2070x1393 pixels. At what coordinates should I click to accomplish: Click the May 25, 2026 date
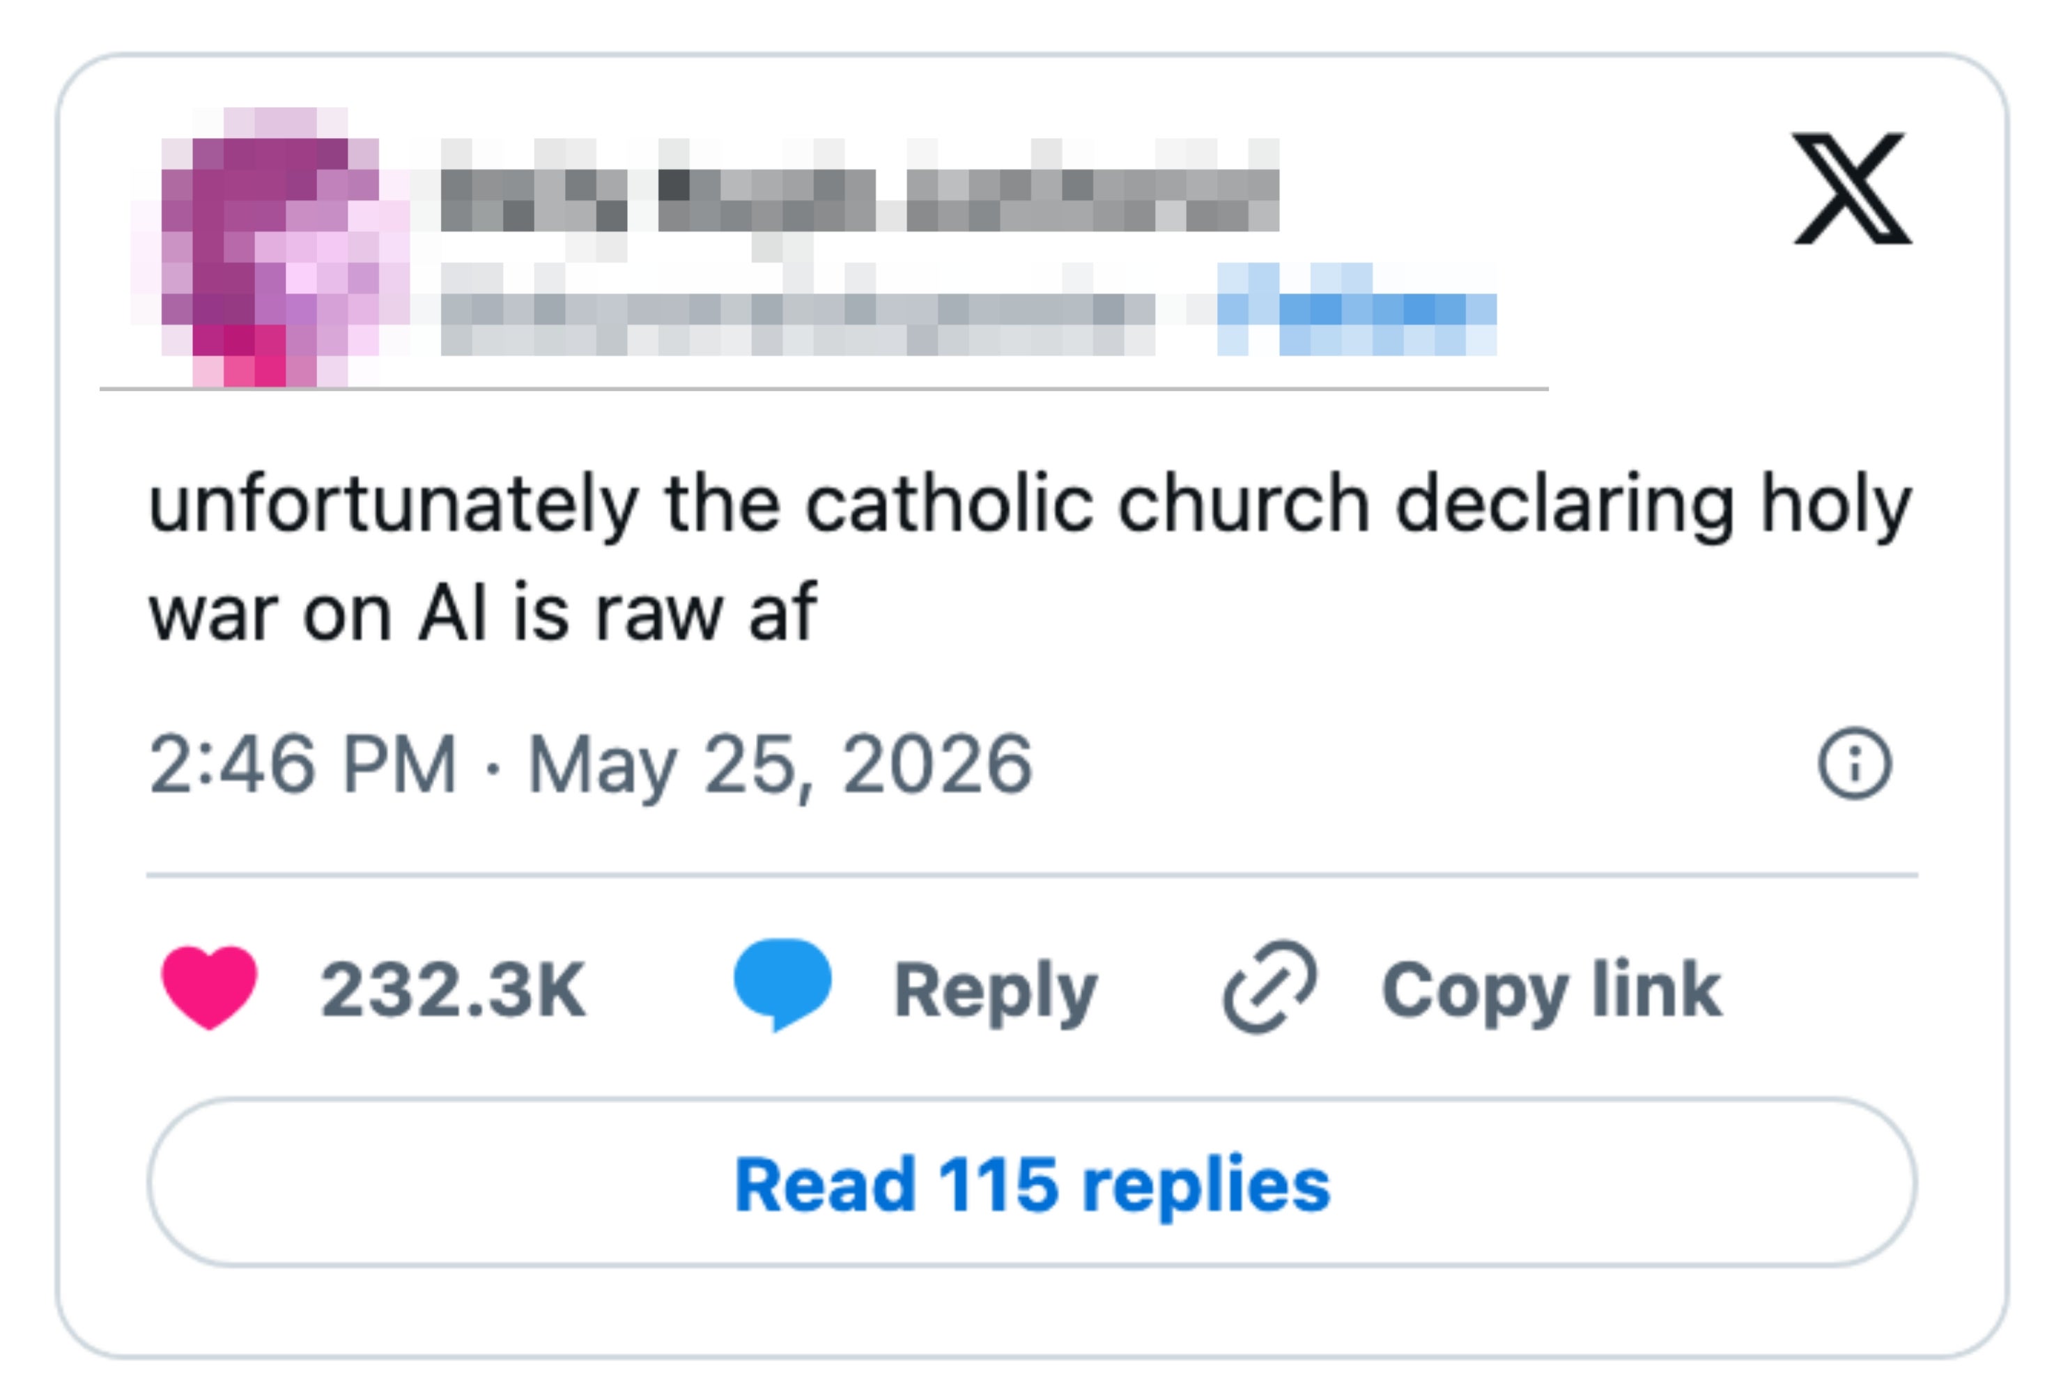[x=780, y=766]
